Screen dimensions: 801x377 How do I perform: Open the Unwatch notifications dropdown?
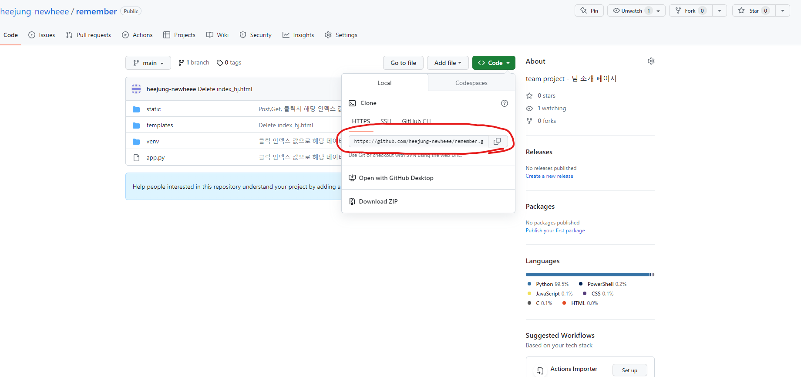[636, 10]
